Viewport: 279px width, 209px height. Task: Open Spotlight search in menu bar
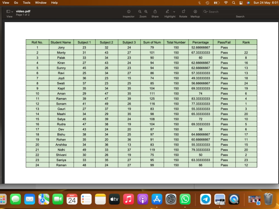tap(234, 3)
